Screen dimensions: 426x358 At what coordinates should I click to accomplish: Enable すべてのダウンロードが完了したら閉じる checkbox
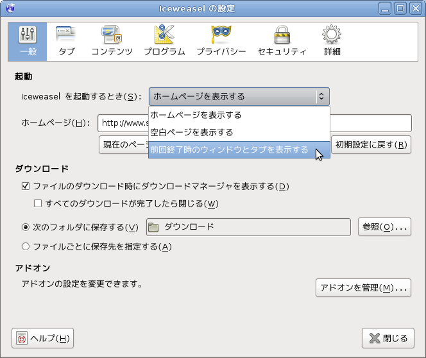click(38, 203)
